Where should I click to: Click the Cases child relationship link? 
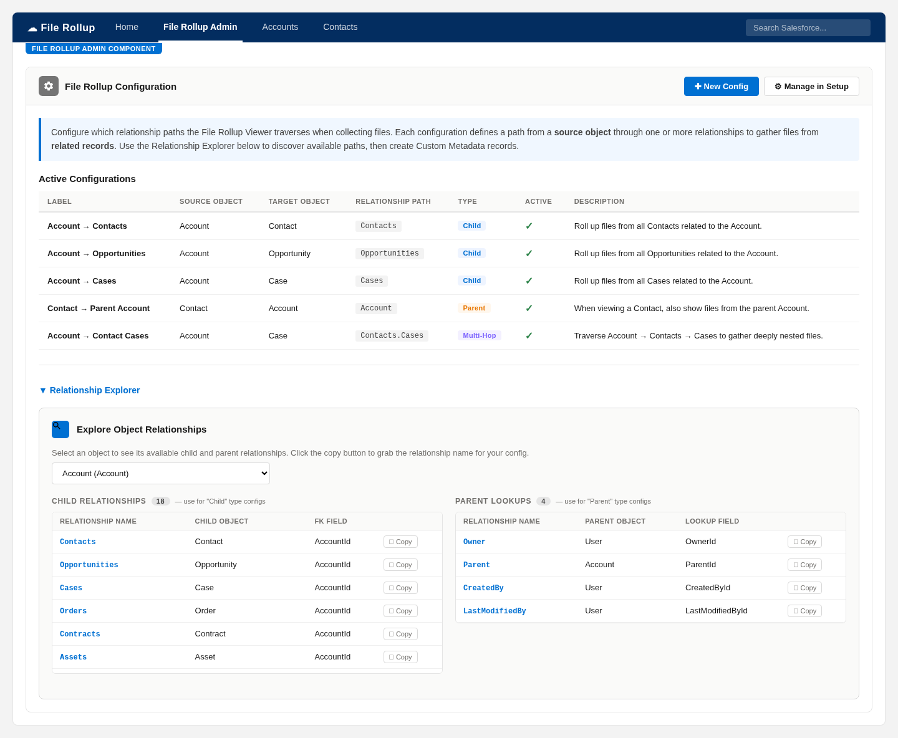(71, 588)
